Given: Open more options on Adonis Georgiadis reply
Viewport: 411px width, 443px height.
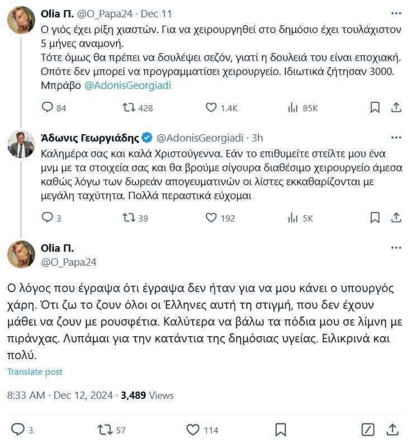Looking at the screenshot, I should 395,137.
